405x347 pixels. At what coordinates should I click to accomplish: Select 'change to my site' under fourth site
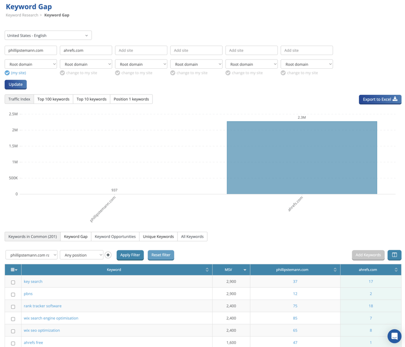[x=189, y=73]
